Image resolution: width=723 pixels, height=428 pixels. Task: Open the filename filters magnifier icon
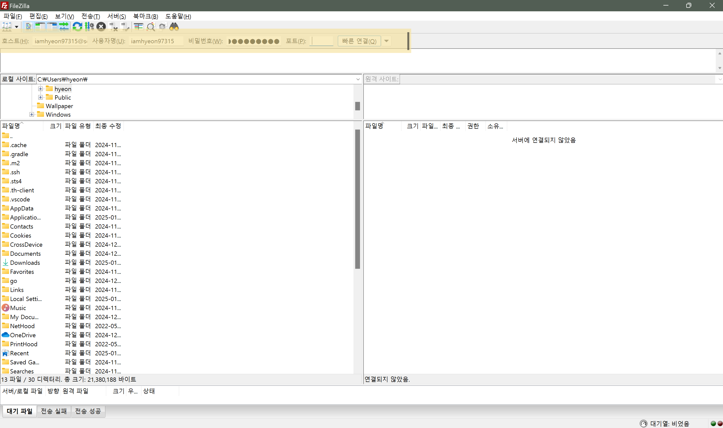[151, 27]
